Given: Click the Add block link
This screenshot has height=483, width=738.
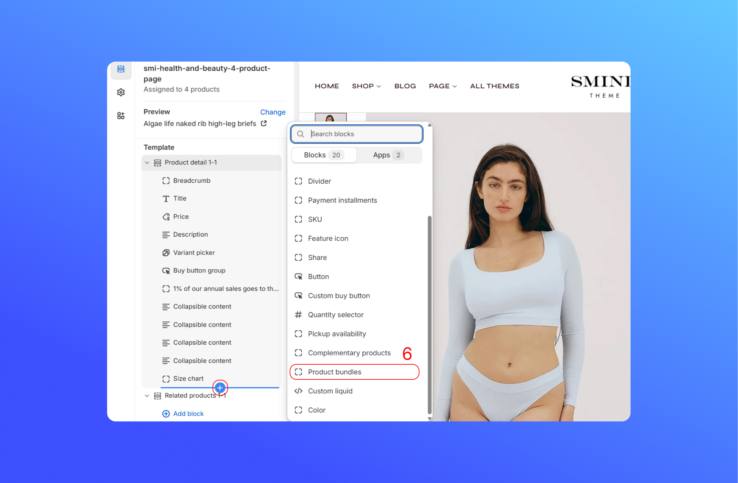Looking at the screenshot, I should tap(188, 414).
